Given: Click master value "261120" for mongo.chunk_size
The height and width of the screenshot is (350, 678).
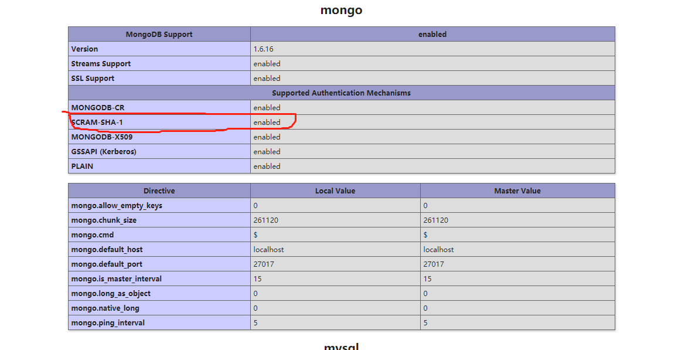Looking at the screenshot, I should tap(436, 220).
